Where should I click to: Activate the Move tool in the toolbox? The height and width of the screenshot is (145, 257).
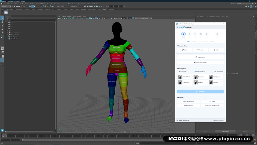(x=2, y=29)
